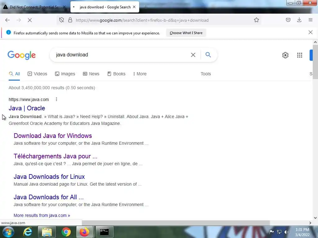318x238 pixels.
Task: Open the Firefox hamburger menu
Action: [x=310, y=20]
